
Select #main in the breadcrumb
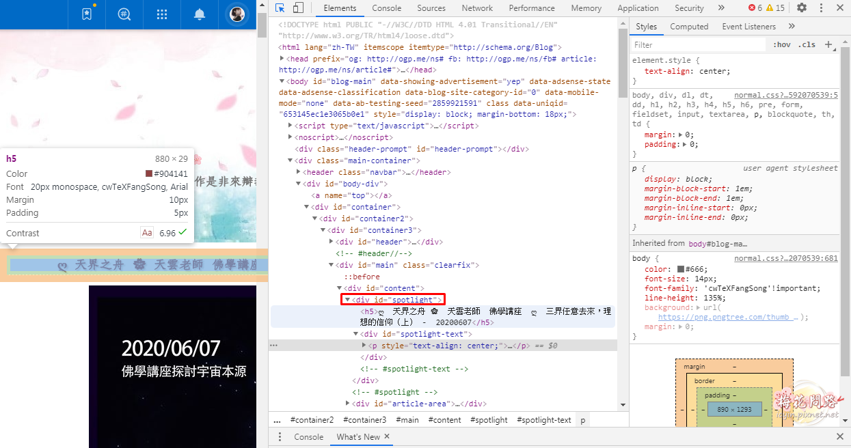(x=407, y=420)
